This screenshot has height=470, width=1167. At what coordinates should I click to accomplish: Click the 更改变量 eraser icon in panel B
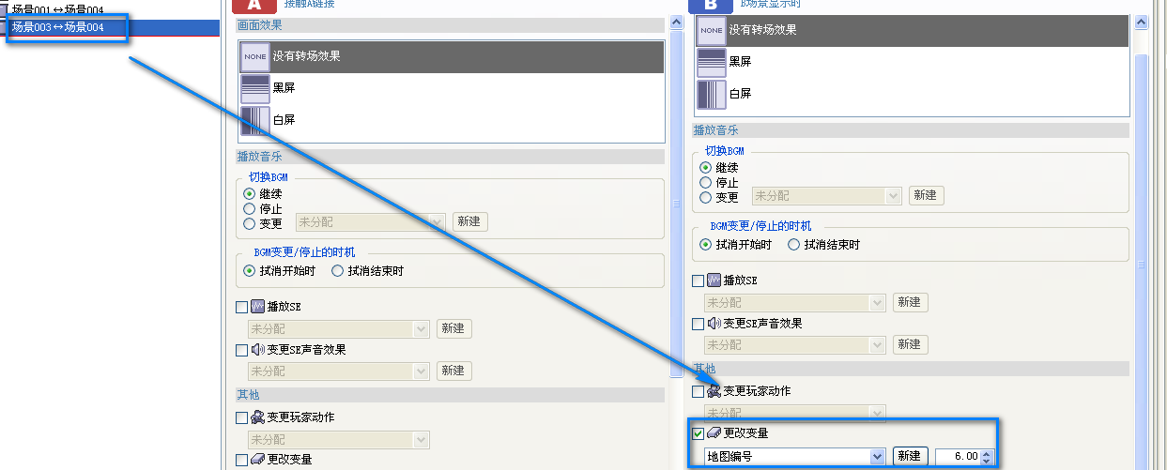[x=714, y=433]
